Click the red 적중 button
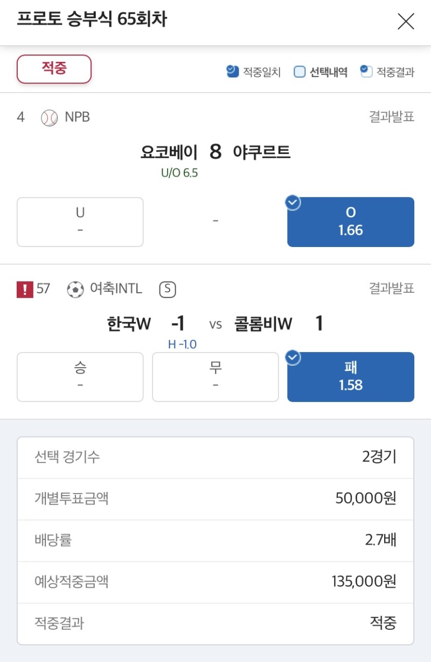The width and height of the screenshot is (431, 662). [54, 69]
